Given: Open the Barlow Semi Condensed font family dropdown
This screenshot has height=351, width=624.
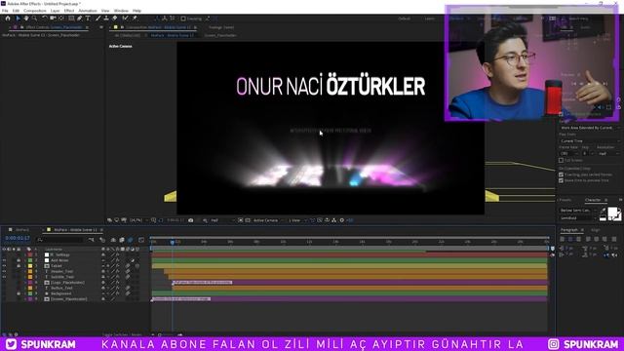Looking at the screenshot, I should (578, 211).
